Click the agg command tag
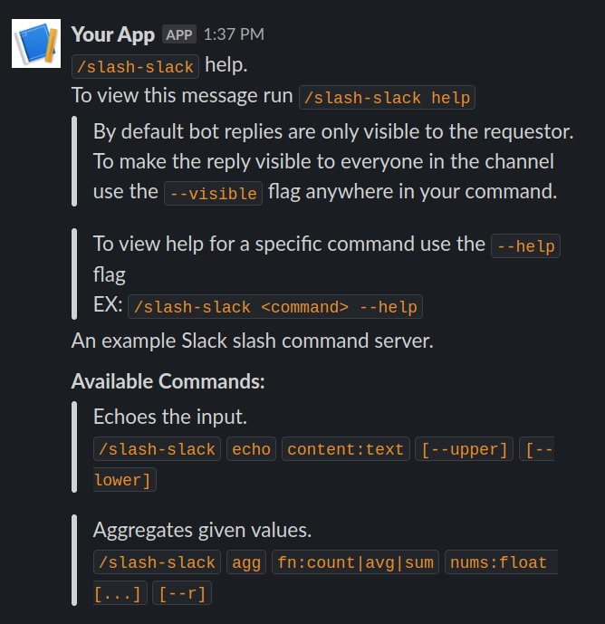The width and height of the screenshot is (605, 624). pyautogui.click(x=246, y=562)
